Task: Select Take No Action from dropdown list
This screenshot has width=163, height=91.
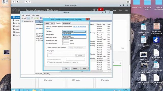Action: pyautogui.click(x=74, y=33)
